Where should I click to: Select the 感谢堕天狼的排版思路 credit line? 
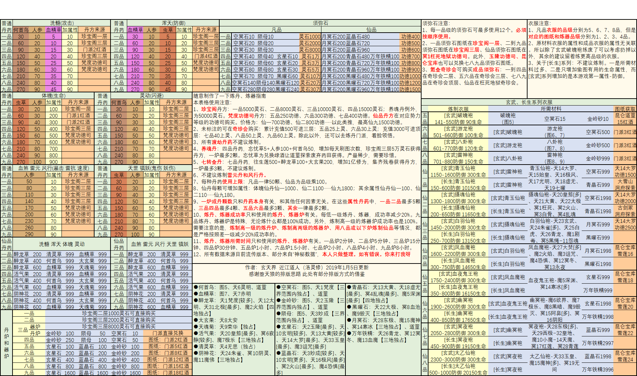pyautogui.click(x=307, y=274)
